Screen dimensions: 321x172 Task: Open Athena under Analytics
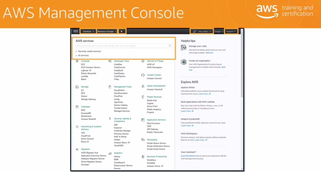point(117,157)
